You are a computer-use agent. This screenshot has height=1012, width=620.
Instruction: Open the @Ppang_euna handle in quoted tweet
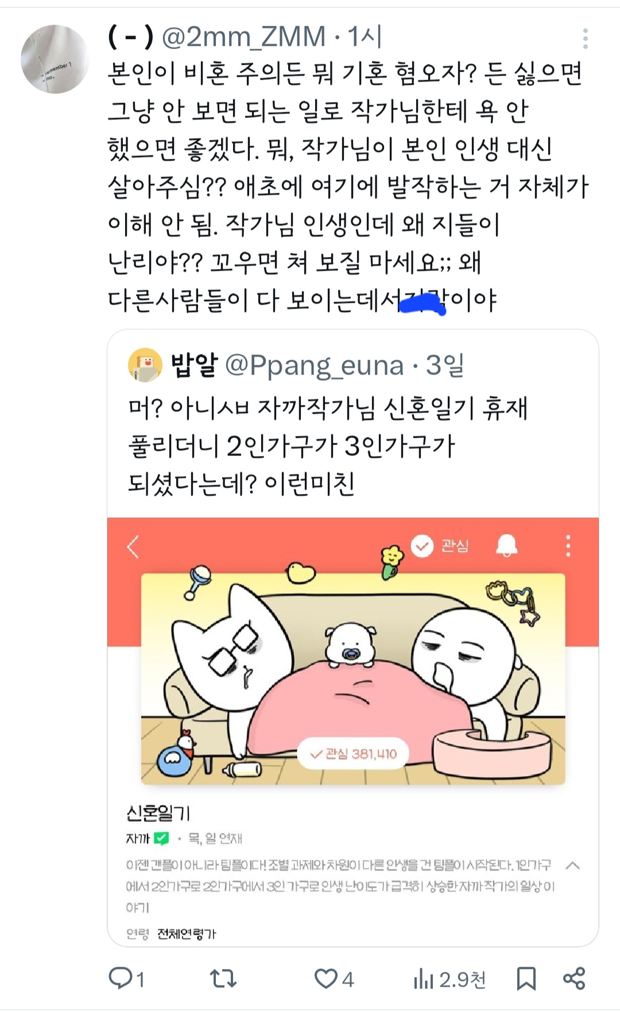pyautogui.click(x=314, y=365)
